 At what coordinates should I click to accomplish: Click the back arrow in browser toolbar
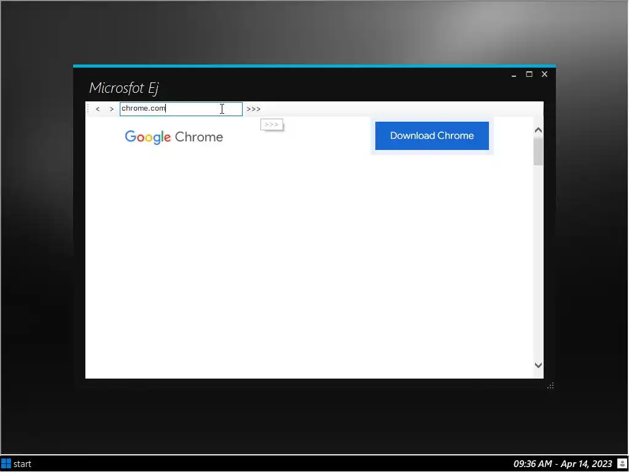(x=98, y=109)
